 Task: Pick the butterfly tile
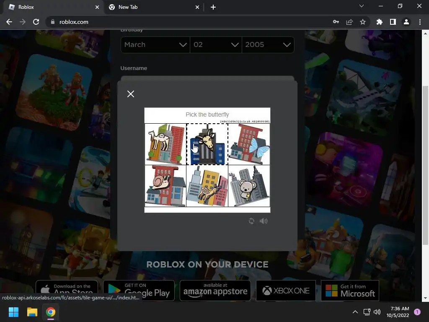pyautogui.click(x=249, y=144)
